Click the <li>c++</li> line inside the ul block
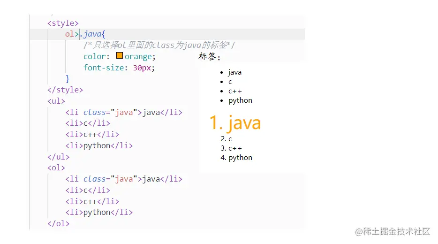Screen dimensions: 438x244 click(92, 135)
